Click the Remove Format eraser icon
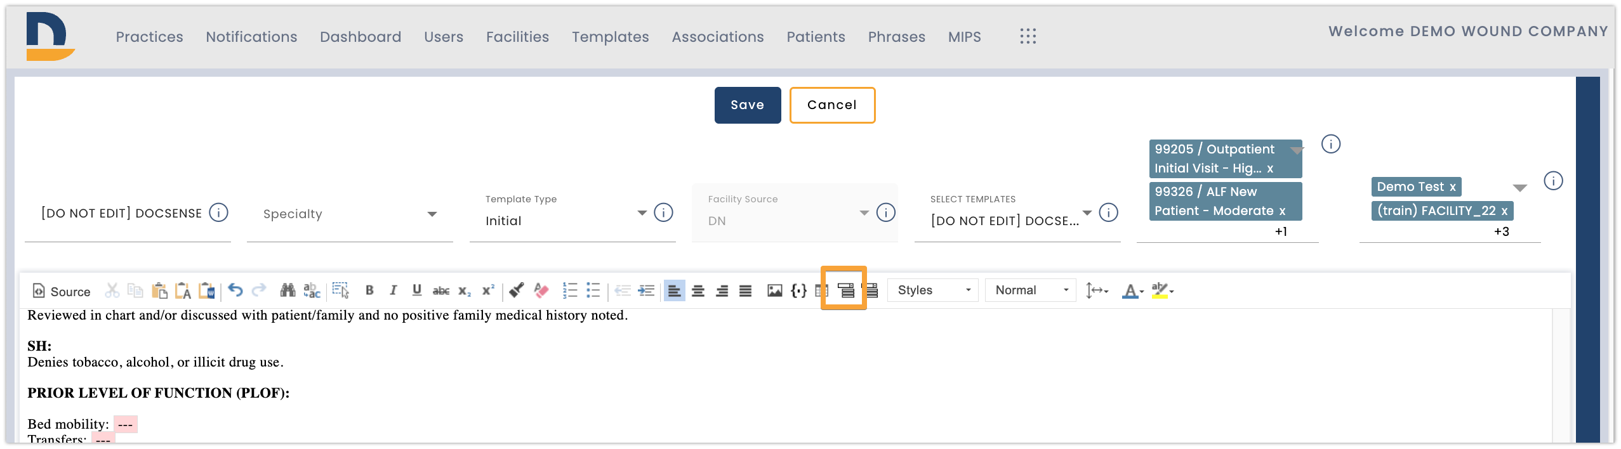The width and height of the screenshot is (1621, 449). 541,290
